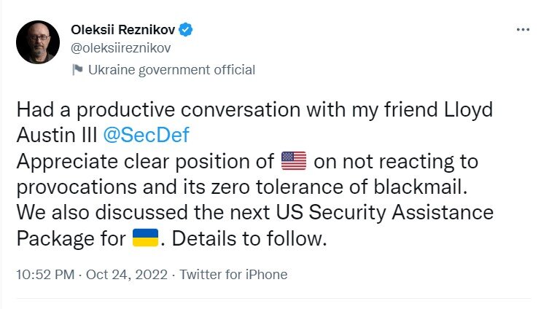
Task: Click the gray government flag icon
Action: click(77, 70)
